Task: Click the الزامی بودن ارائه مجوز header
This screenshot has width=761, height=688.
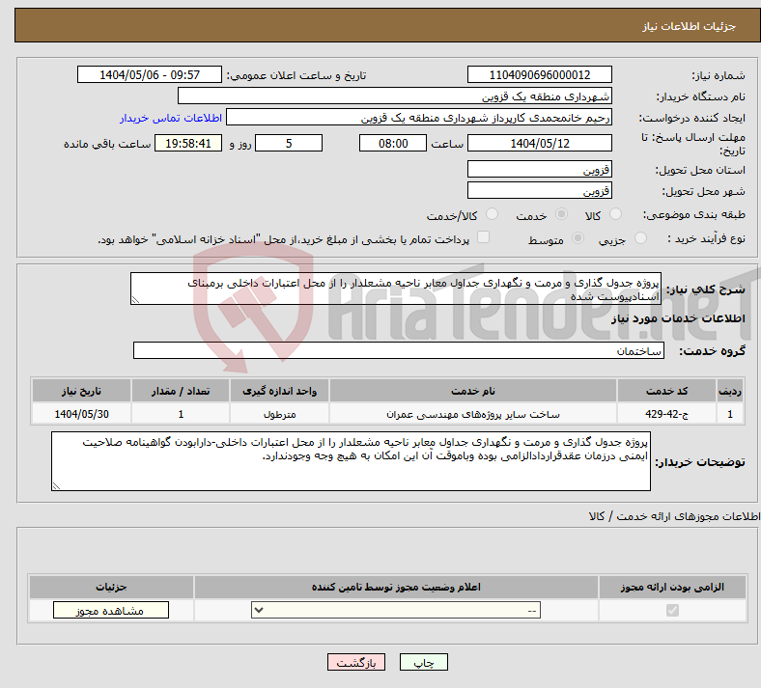Action: (672, 587)
